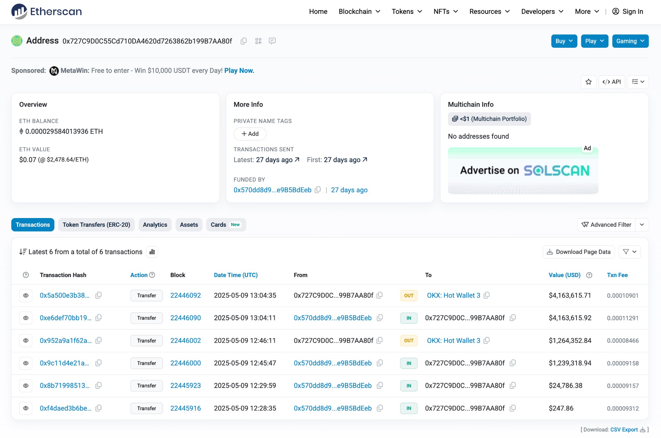The image size is (661, 438).
Task: Expand the NFTs menu
Action: pyautogui.click(x=446, y=12)
